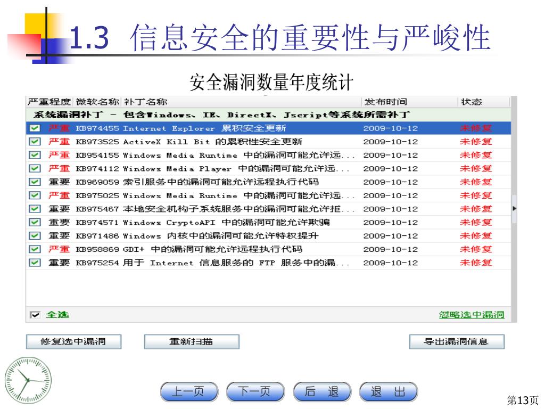Screen dimensions: 545x409
Task: Toggle checkbox for KB975025 Windows Media Runtime
Action: pos(35,195)
